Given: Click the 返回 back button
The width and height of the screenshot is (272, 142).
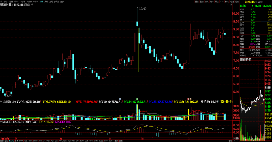Looking at the screenshot, I should 237,2.
